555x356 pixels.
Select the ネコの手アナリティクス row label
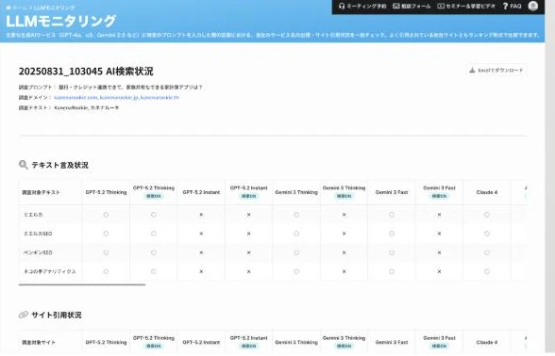(49, 271)
